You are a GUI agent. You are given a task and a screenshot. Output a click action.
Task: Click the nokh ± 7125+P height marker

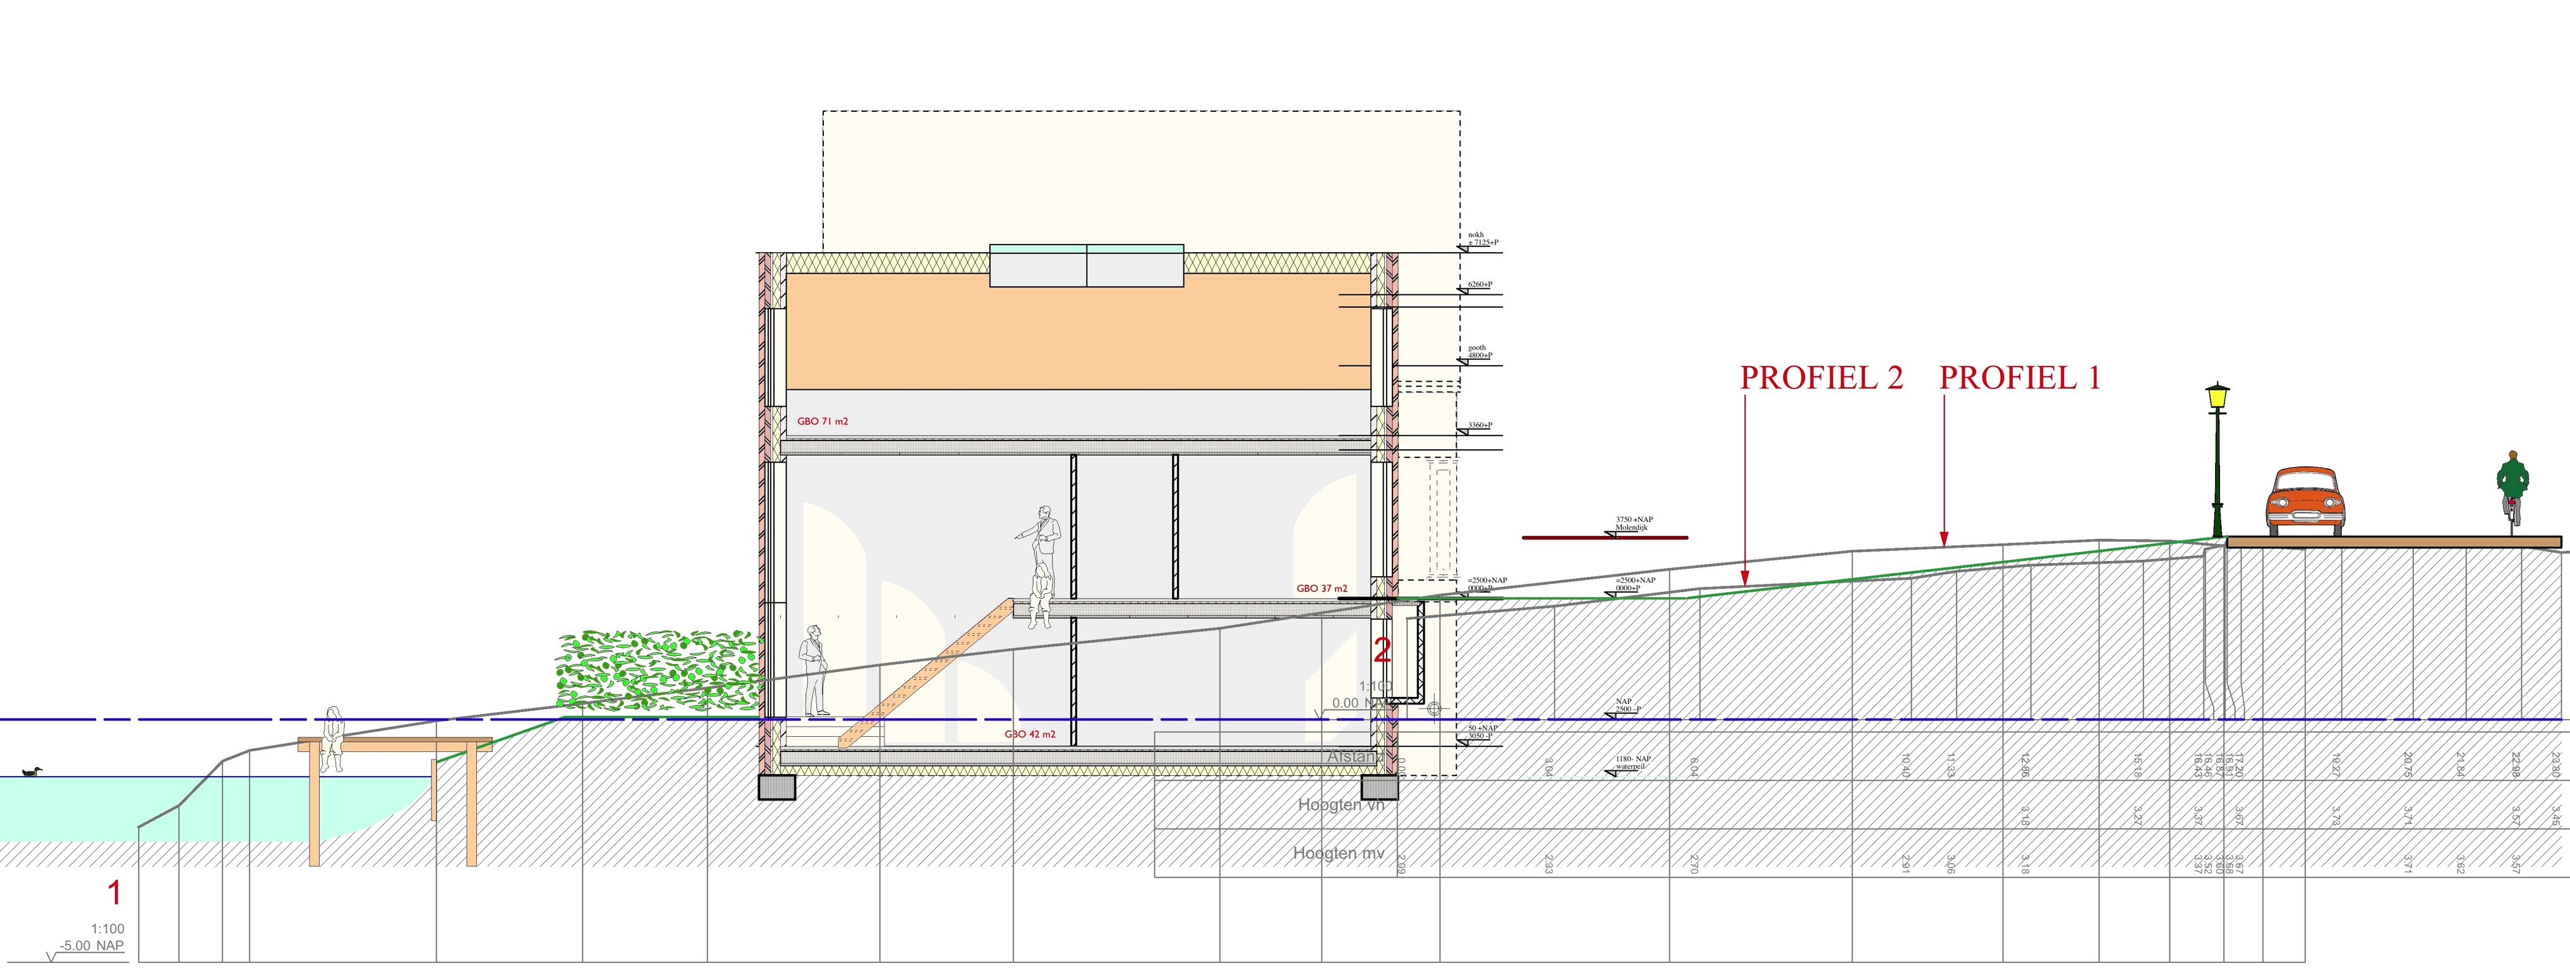pos(1483,239)
